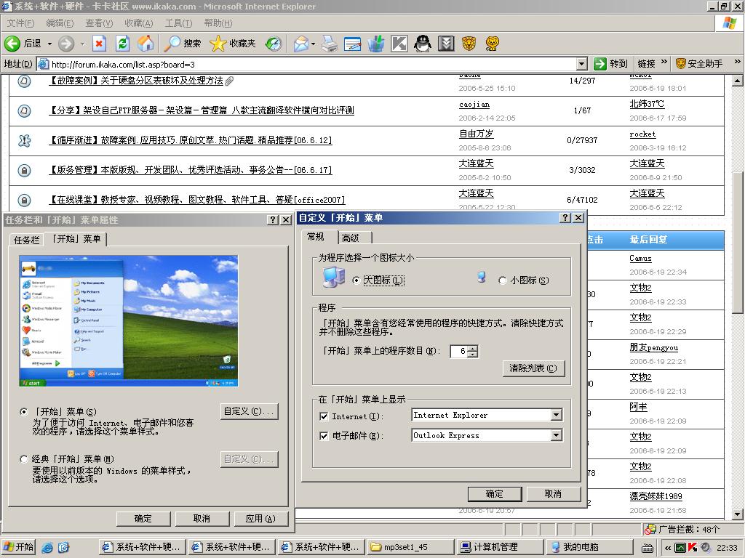745x558 pixels.
Task: Click the QQ penguin toolbar icon
Action: point(423,44)
